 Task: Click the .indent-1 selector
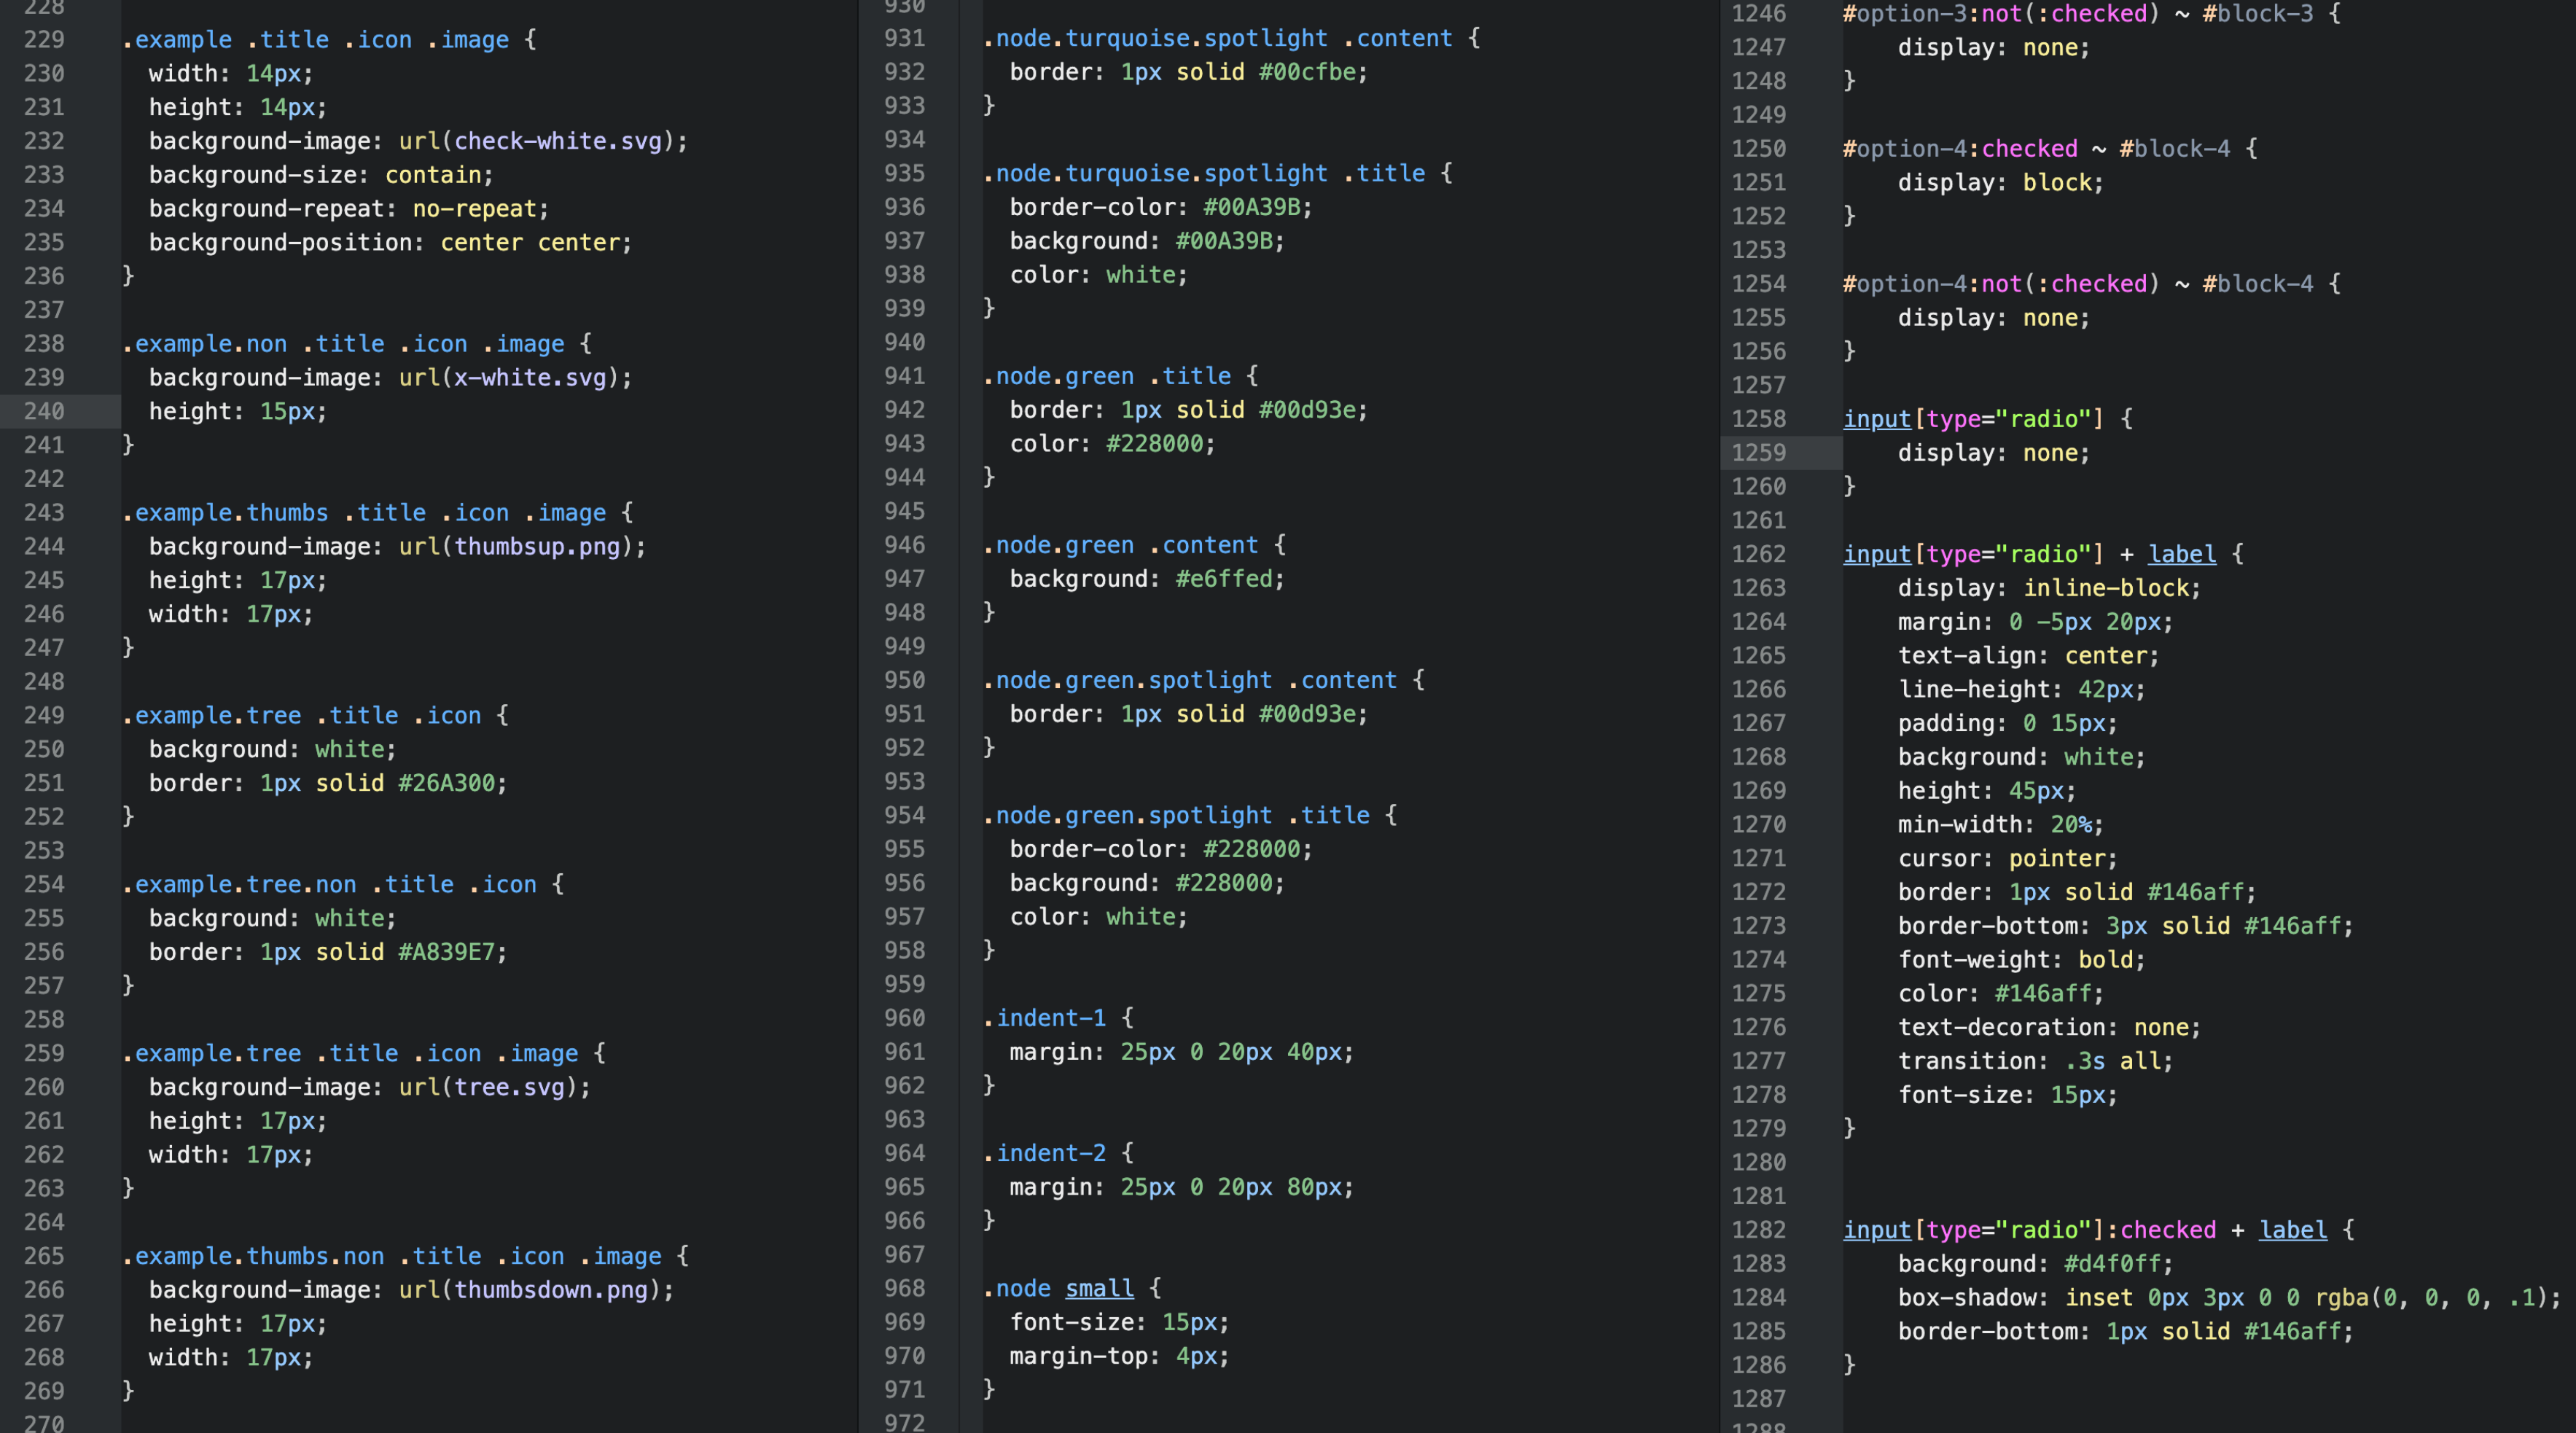tap(1045, 1018)
